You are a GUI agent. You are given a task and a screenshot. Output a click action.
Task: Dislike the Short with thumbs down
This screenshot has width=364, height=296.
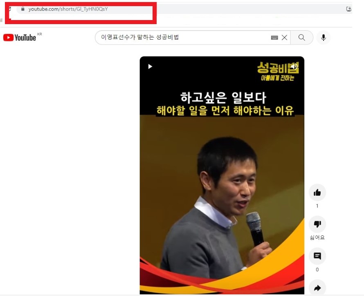click(x=317, y=224)
